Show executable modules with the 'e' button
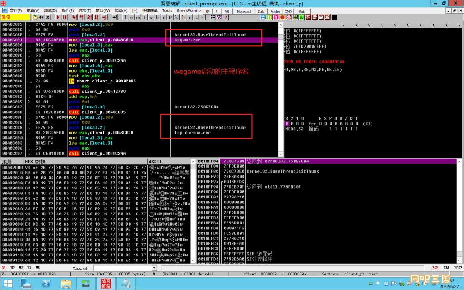Screen dimensions: 464x290 coord(132,18)
